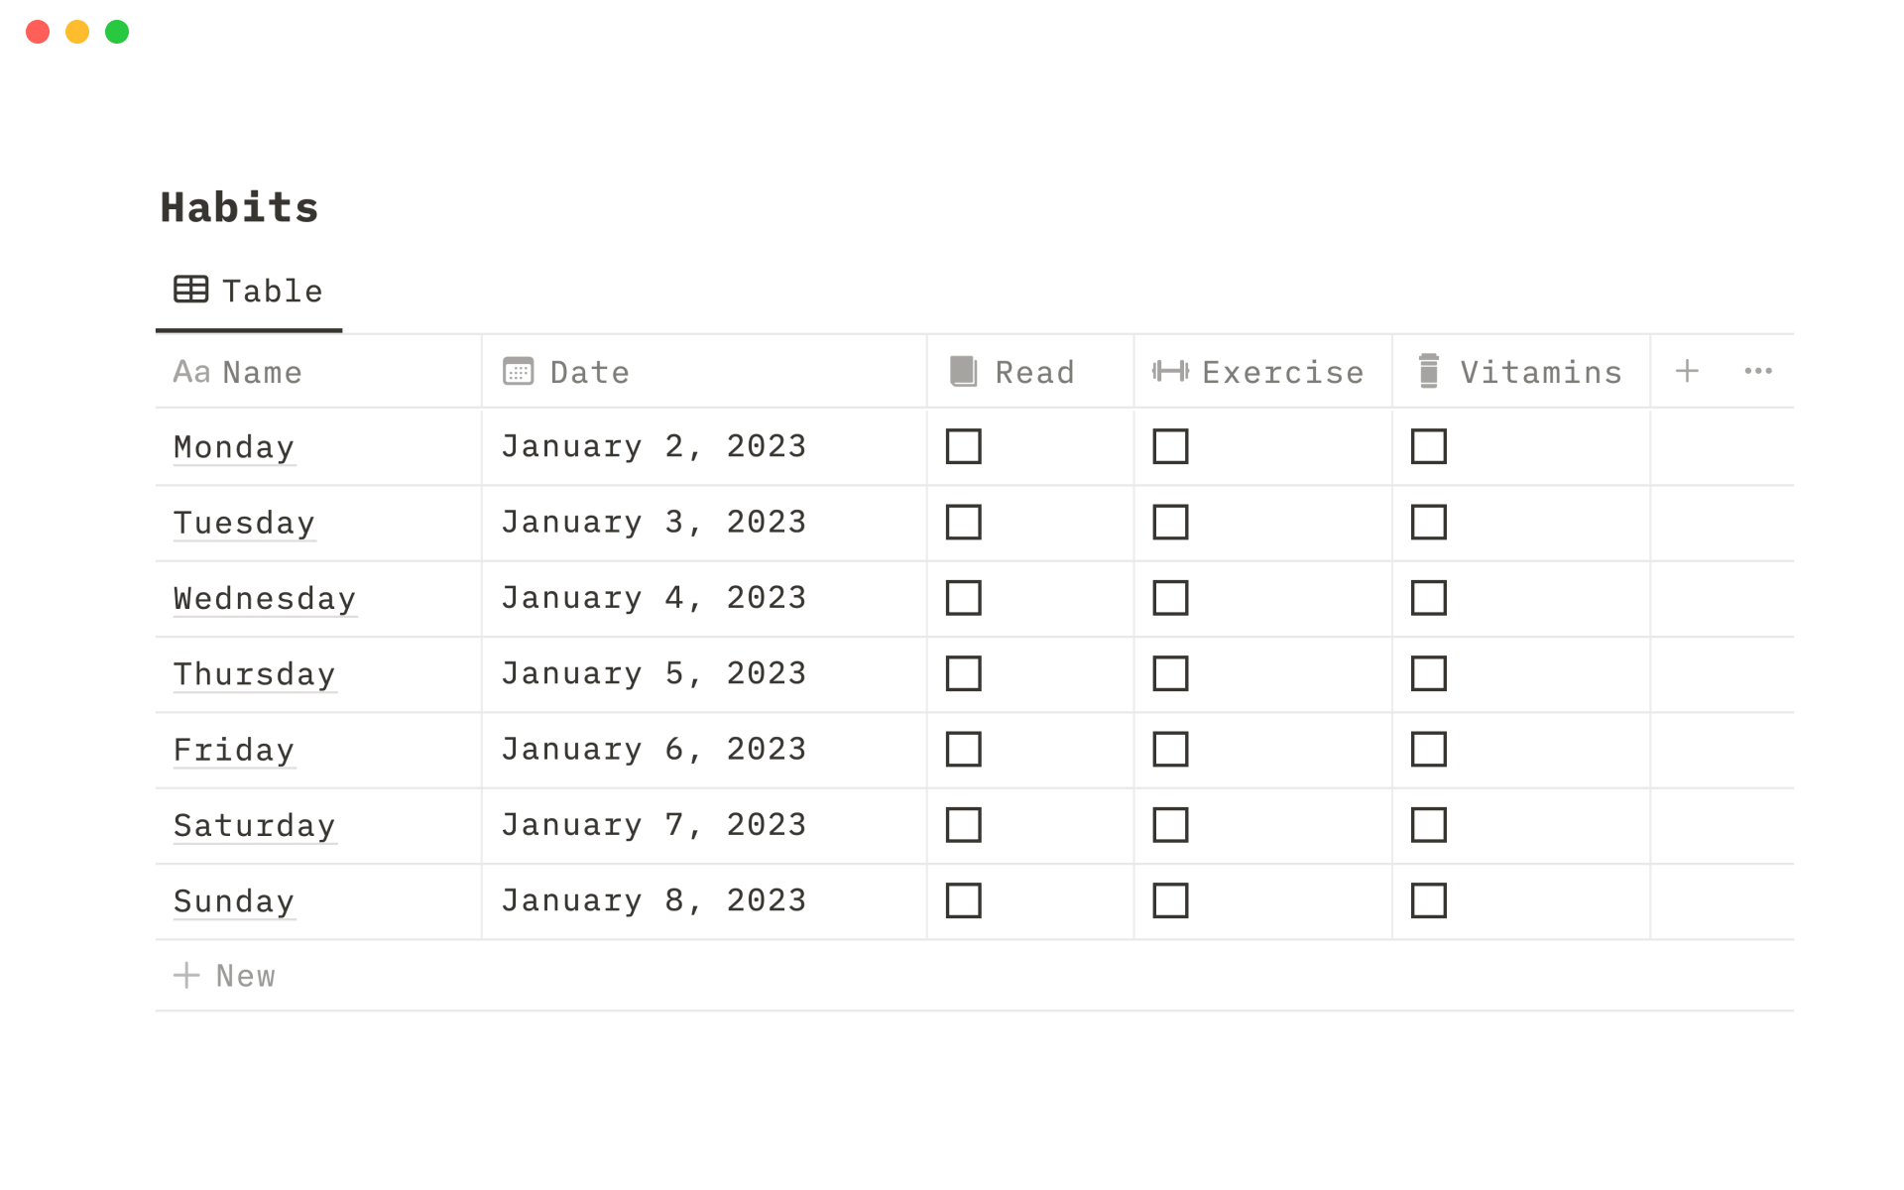
Task: Click the Habits database title
Action: coord(239,207)
